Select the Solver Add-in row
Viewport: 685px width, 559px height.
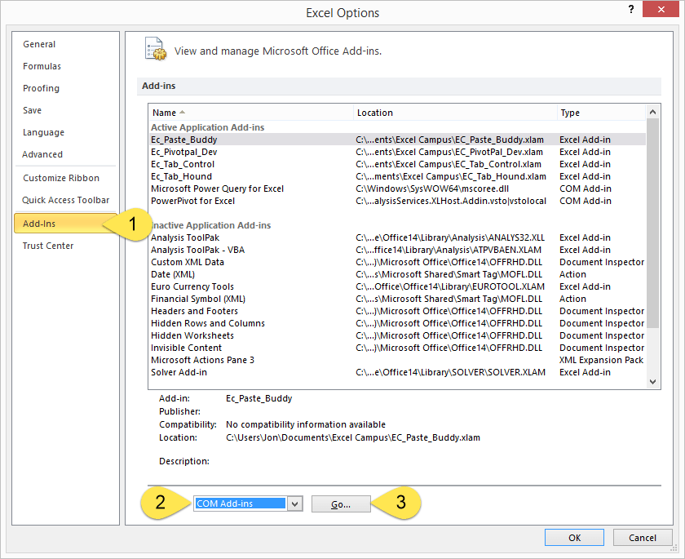pyautogui.click(x=179, y=372)
